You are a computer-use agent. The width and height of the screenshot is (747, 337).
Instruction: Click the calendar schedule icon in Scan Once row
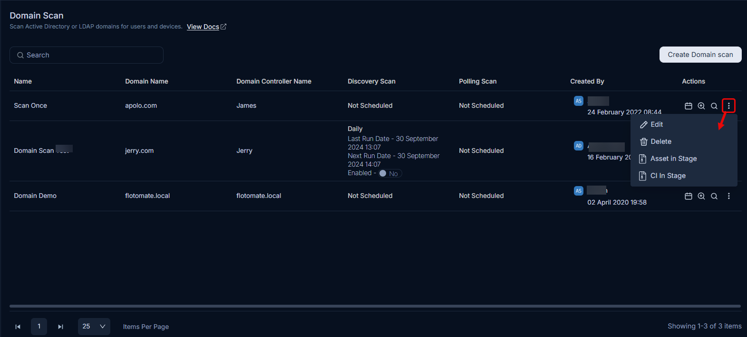(x=688, y=106)
